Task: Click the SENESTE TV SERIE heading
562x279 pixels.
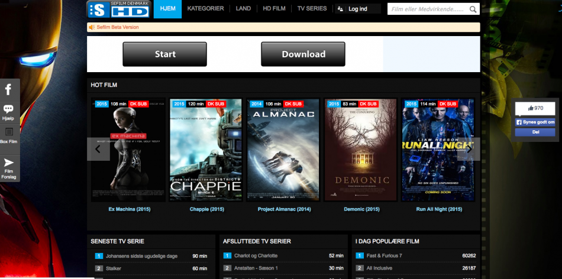Action: [x=118, y=241]
